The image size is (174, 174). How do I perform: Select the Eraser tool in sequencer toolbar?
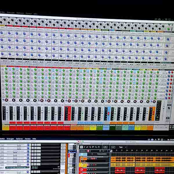[x=87, y=147]
